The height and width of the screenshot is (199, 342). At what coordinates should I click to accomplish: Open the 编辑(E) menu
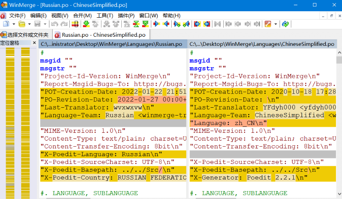[39, 16]
